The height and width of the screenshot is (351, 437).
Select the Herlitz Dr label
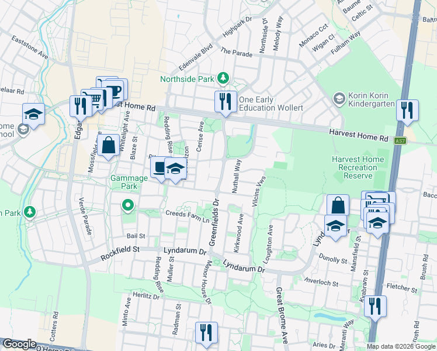pyautogui.click(x=146, y=296)
